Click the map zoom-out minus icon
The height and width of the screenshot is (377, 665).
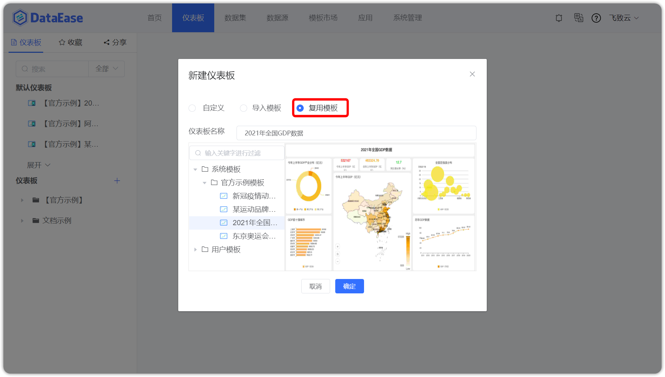coord(338,262)
